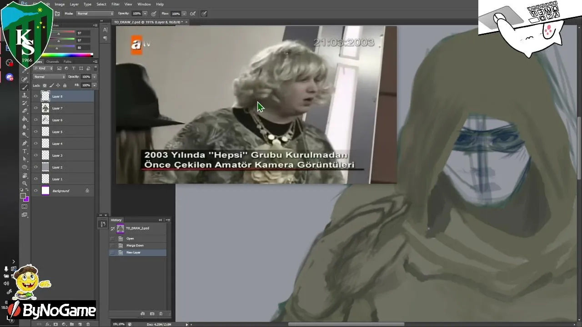Open brush Mode dropdown in options bar
This screenshot has width=582, height=327.
[95, 14]
